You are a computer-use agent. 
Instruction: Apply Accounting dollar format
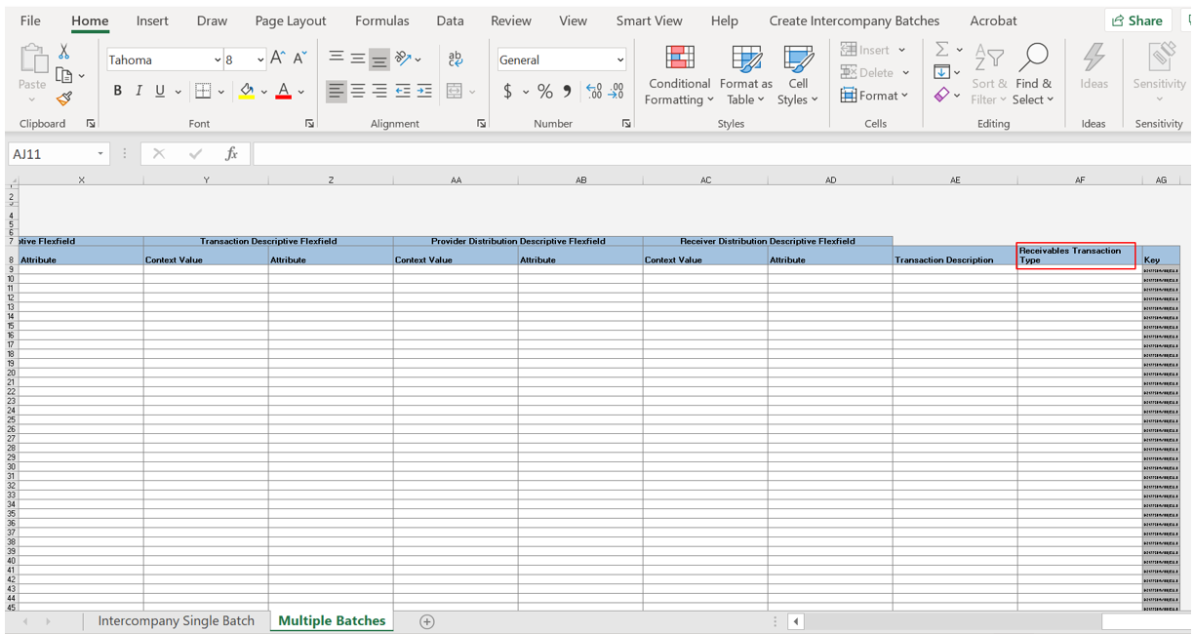tap(508, 91)
